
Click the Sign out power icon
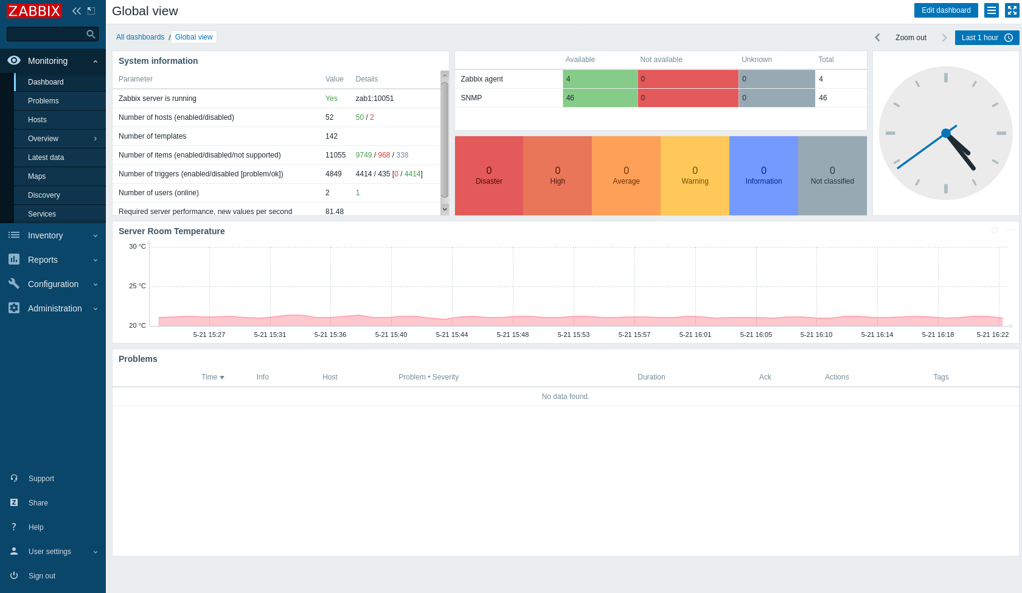14,575
